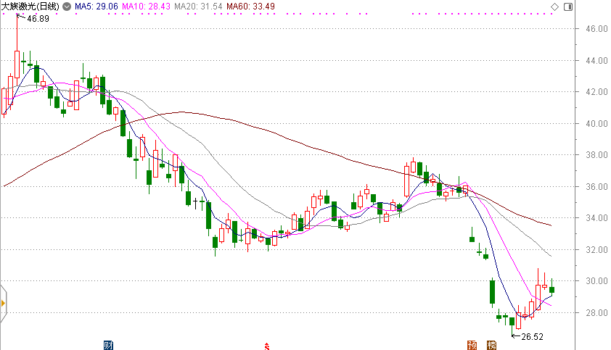The image size is (611, 350).
Task: Select the red candle at 26.52 low
Action: pyautogui.click(x=518, y=320)
